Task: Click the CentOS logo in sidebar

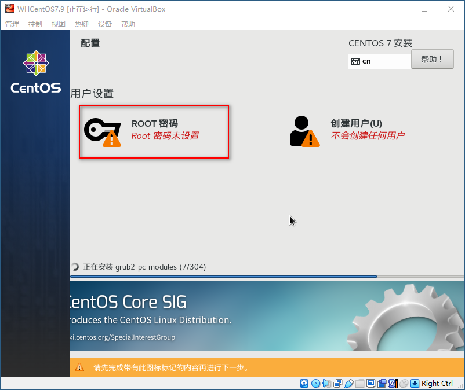Action: coord(36,72)
